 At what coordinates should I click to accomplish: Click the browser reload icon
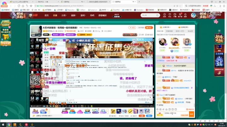point(19,6)
